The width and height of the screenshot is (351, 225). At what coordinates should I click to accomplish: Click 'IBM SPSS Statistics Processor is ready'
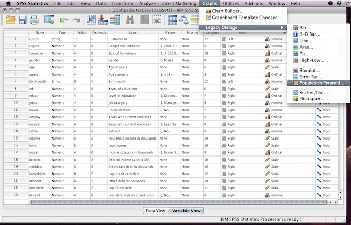[260, 219]
